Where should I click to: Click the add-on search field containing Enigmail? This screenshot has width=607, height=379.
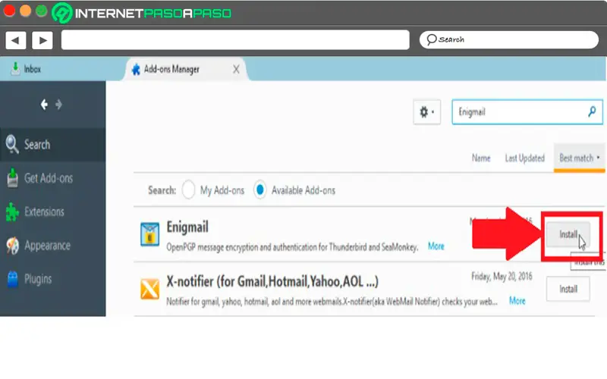[x=527, y=112]
